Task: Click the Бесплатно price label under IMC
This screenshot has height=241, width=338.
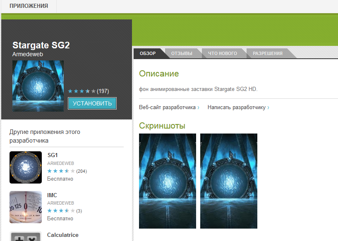Action: click(60, 218)
